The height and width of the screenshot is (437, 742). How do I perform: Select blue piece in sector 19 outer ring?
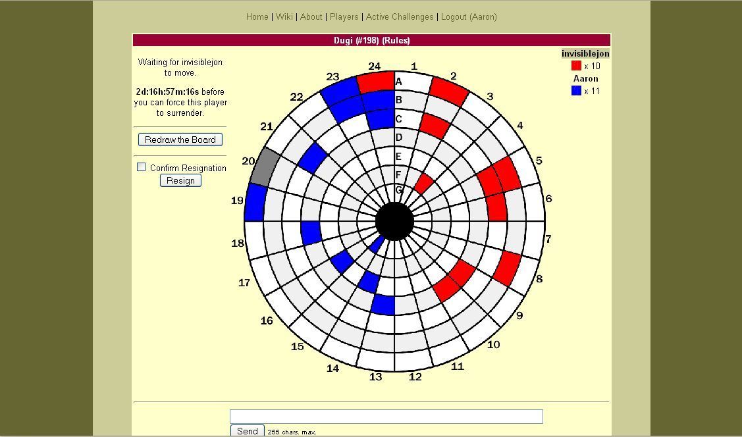click(255, 202)
